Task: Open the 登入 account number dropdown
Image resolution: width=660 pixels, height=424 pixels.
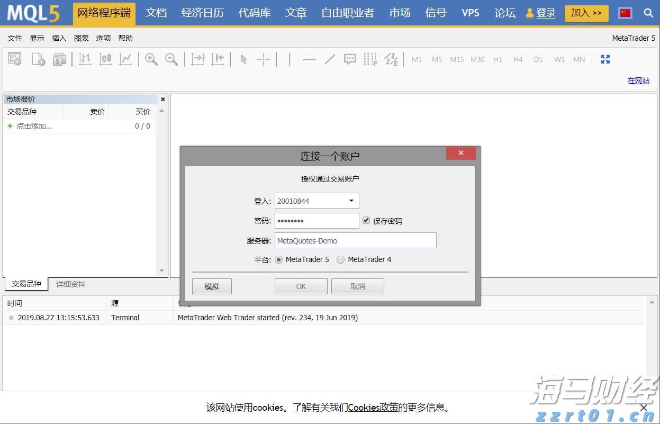Action: click(x=351, y=201)
